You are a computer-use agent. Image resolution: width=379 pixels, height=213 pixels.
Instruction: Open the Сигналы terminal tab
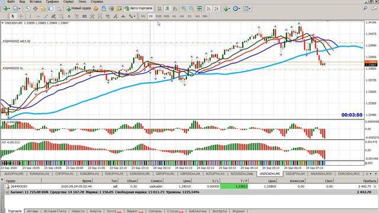155,211
